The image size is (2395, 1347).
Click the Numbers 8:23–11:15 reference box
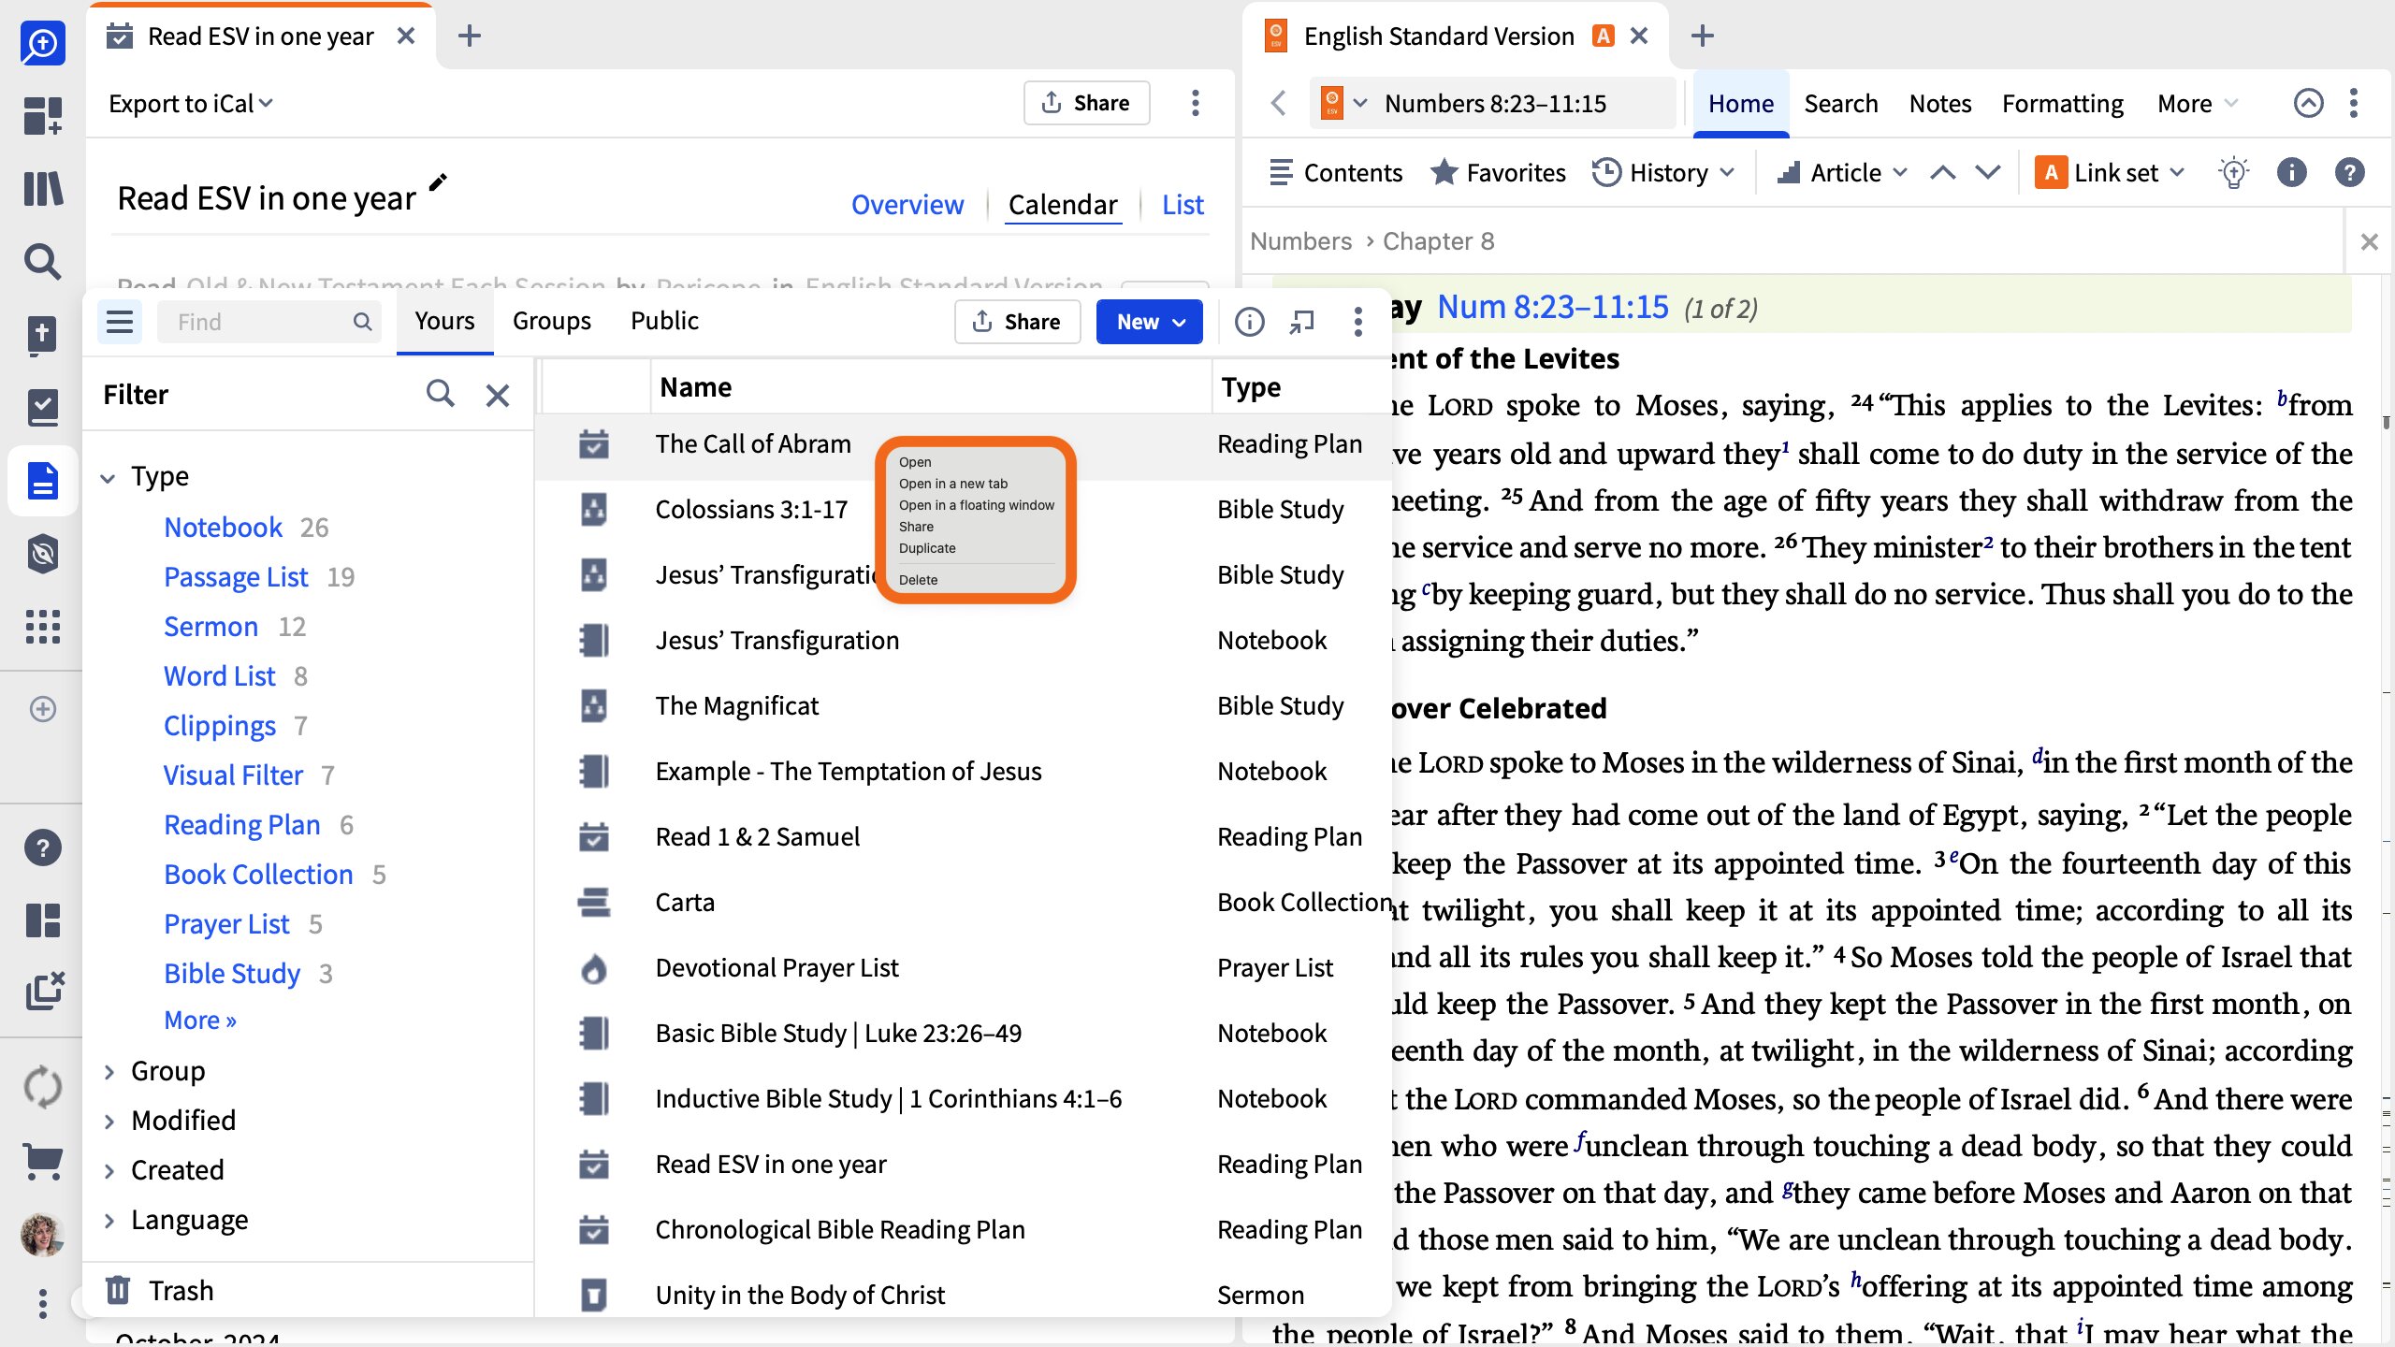click(1495, 103)
